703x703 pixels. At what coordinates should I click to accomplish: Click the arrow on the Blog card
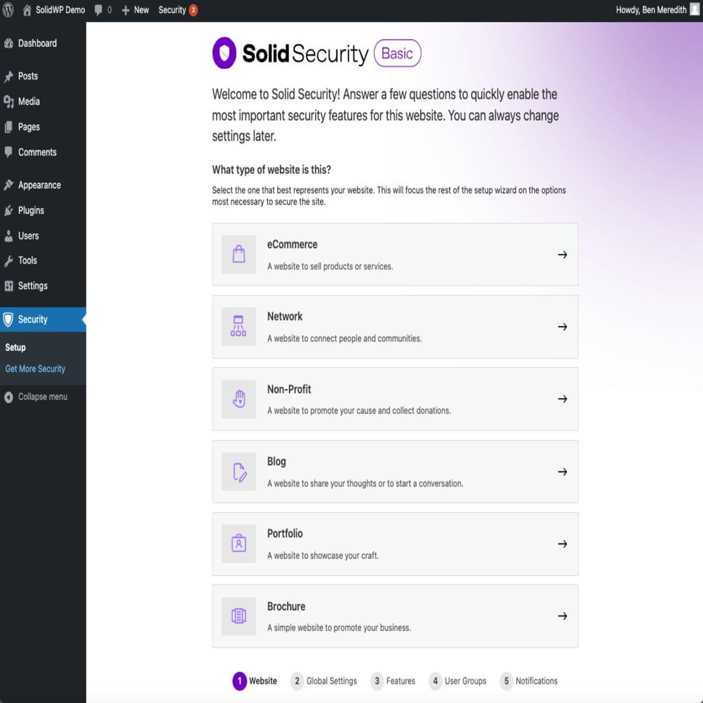click(x=563, y=472)
